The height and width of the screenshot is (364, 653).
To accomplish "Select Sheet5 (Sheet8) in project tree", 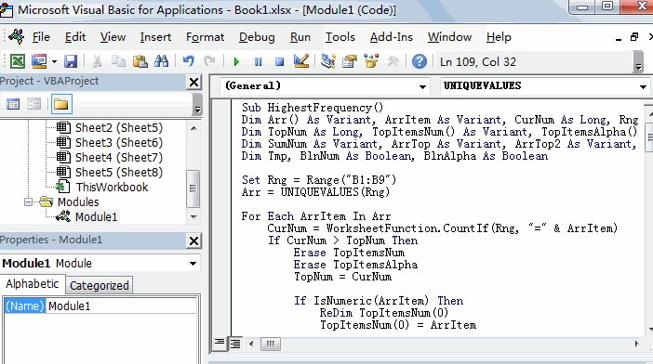I will (x=119, y=173).
